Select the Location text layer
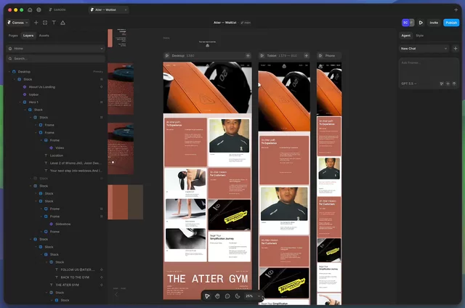The height and width of the screenshot is (308, 465). tap(57, 155)
